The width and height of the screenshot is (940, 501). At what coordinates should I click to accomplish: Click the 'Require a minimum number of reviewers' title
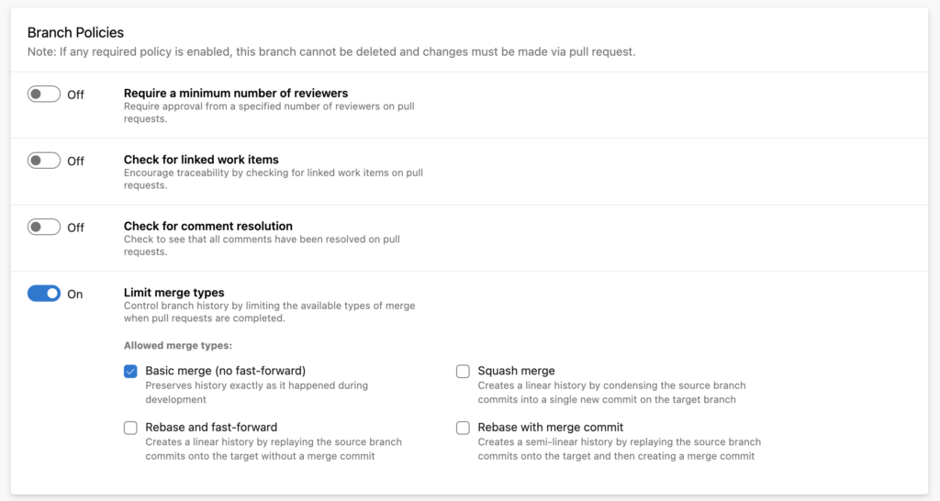pos(236,93)
